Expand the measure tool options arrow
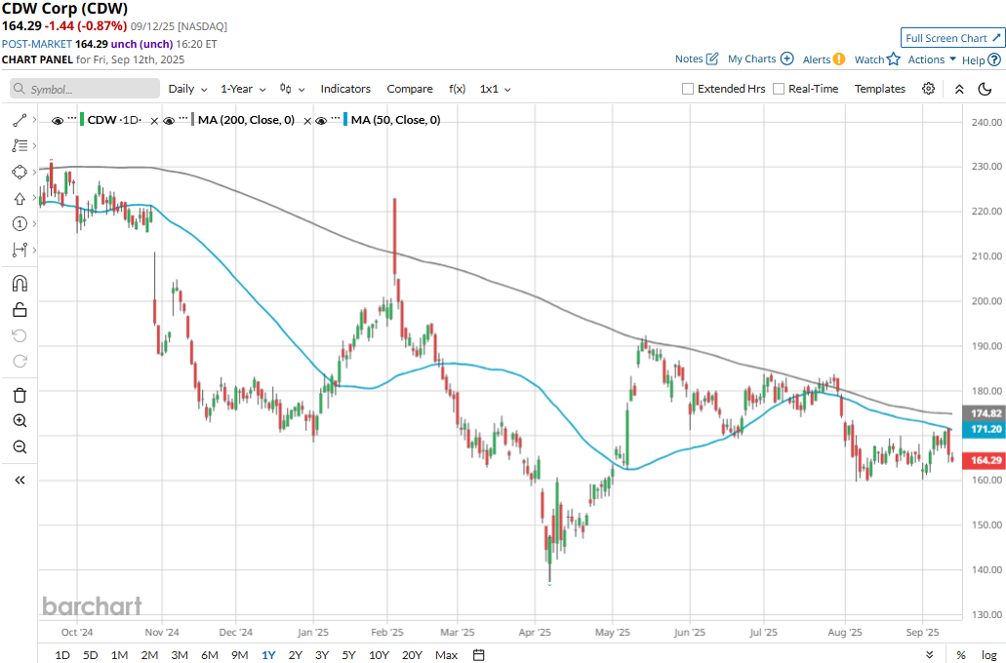1006x663 pixels. tap(34, 250)
